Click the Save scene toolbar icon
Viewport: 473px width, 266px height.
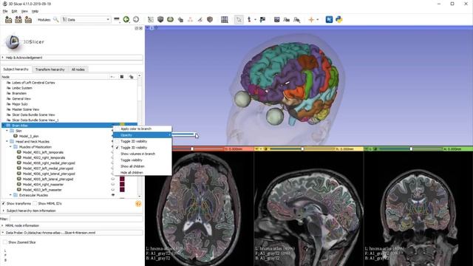pyautogui.click(x=28, y=20)
